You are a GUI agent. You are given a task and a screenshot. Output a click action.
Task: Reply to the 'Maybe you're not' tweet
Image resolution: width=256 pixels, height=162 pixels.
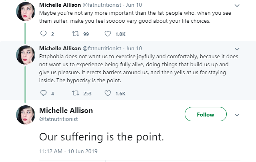[x=44, y=34]
